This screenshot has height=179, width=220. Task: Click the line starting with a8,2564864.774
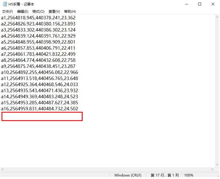(38, 60)
